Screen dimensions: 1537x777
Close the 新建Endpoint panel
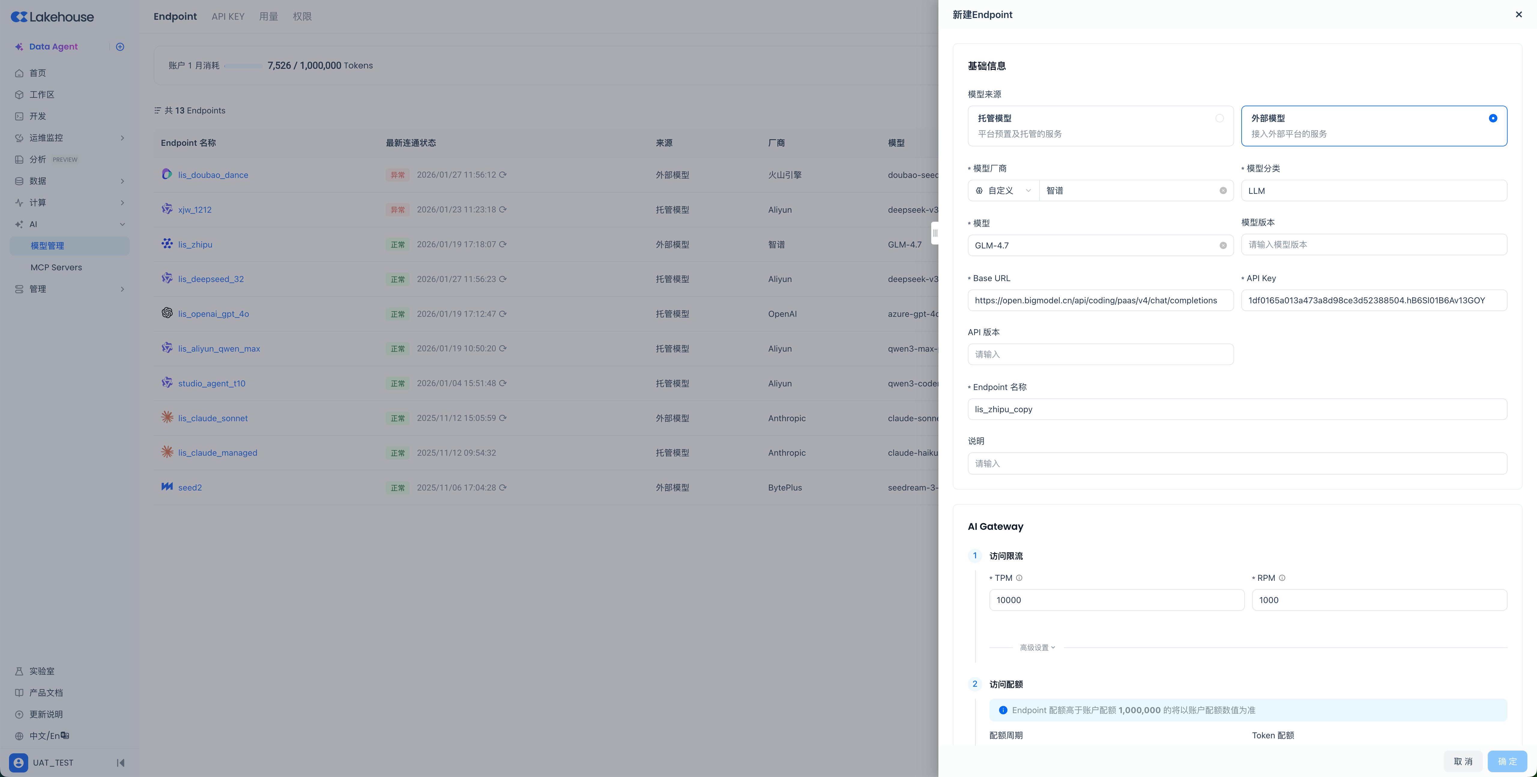coord(1518,14)
